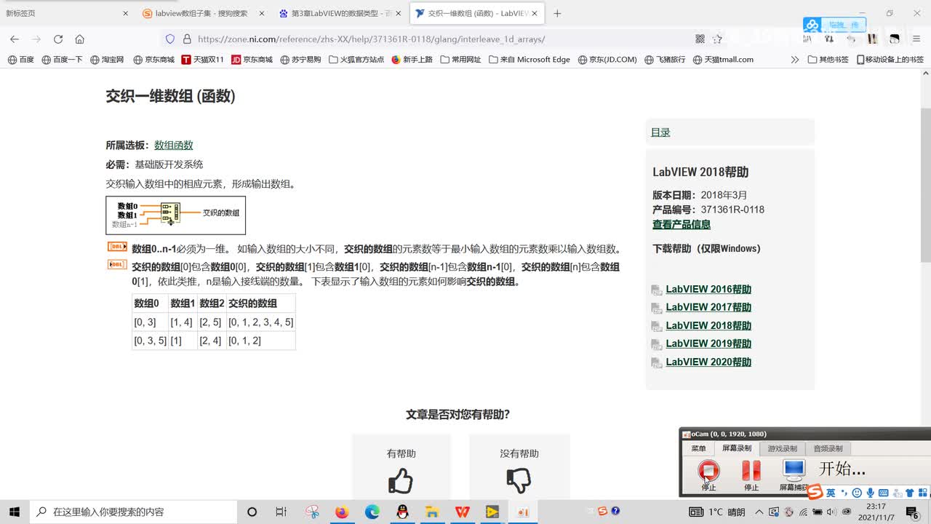Open the oCam 菜单 tab
The width and height of the screenshot is (931, 524).
[x=698, y=448]
